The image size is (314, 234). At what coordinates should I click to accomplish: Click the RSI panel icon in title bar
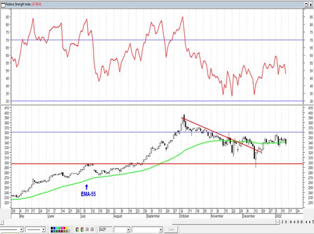click(3, 3)
